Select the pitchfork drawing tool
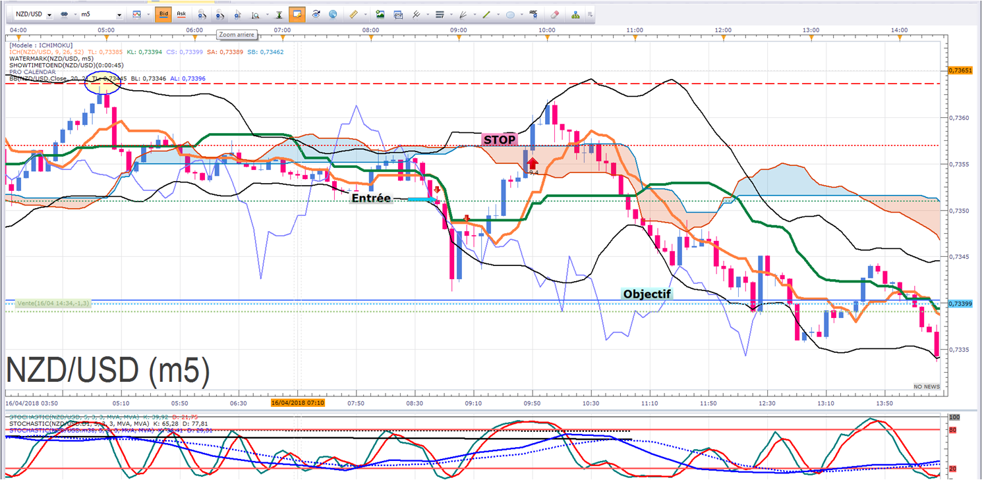 [416, 14]
